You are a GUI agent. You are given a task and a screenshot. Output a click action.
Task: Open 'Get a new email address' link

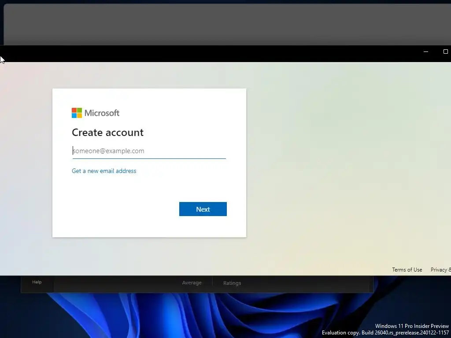click(x=104, y=171)
